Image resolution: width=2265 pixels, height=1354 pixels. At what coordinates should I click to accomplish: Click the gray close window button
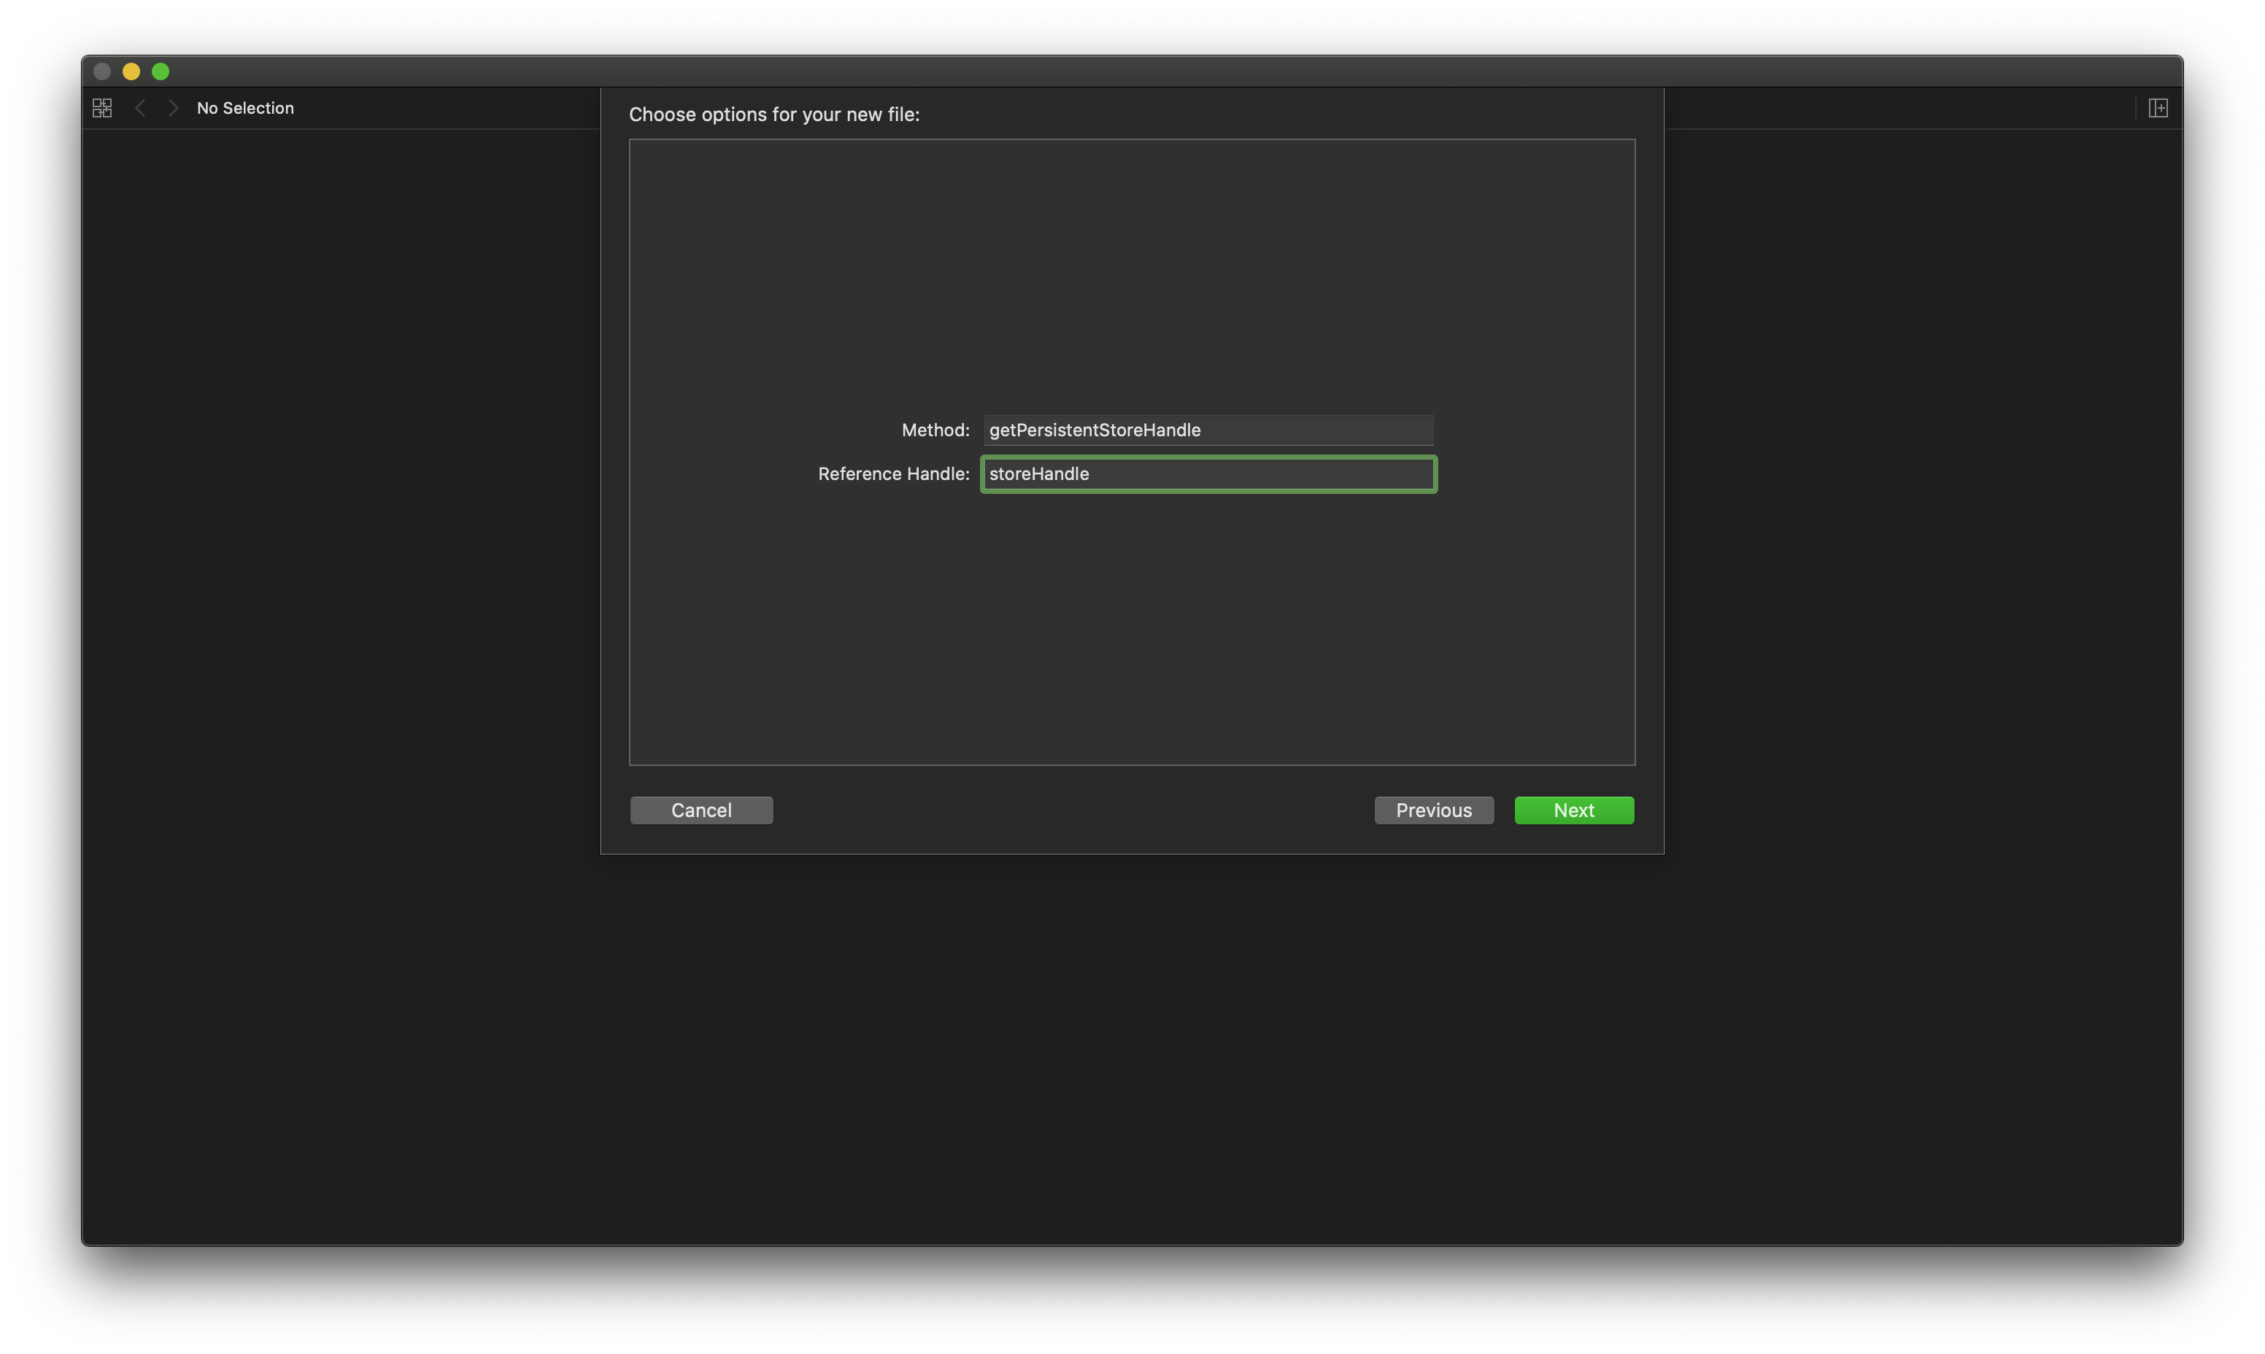[102, 71]
